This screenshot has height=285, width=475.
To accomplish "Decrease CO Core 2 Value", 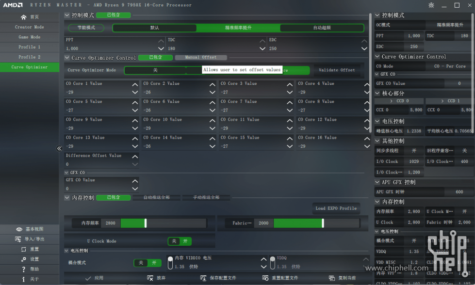I will coord(213,92).
